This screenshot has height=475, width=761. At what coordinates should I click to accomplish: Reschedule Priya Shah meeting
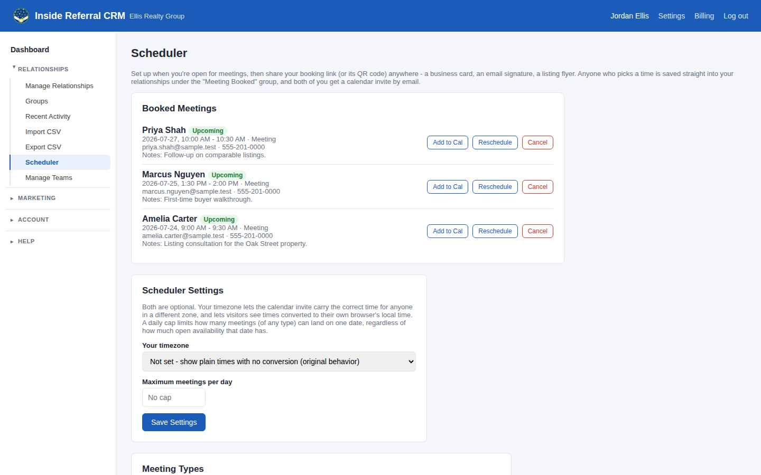coord(495,142)
